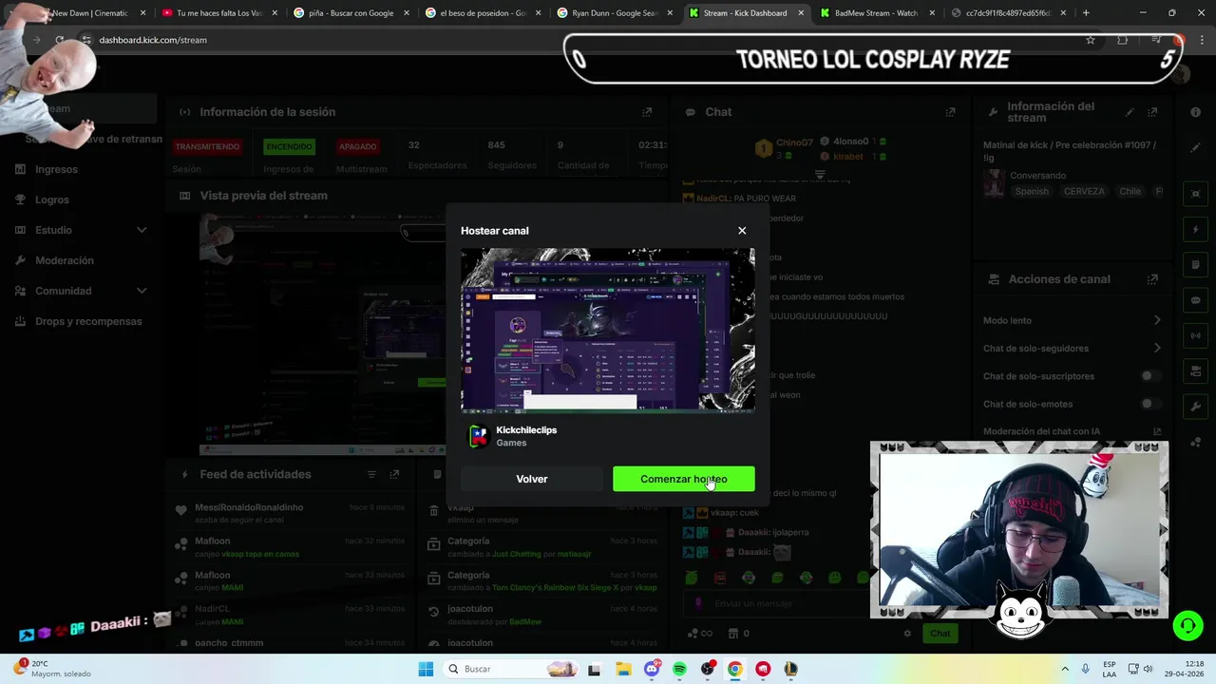Open the Feed de actividades filter icon
This screenshot has width=1216, height=684.
point(372,474)
